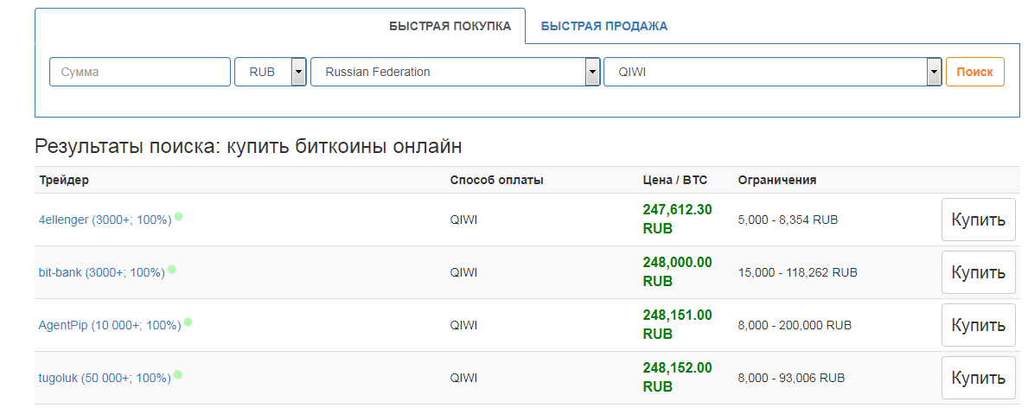
Task: Click the 247,612.30 RUB price
Action: (x=677, y=220)
